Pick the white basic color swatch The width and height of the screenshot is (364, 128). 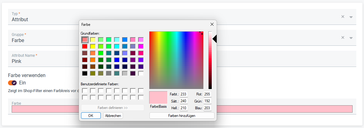pos(141,73)
